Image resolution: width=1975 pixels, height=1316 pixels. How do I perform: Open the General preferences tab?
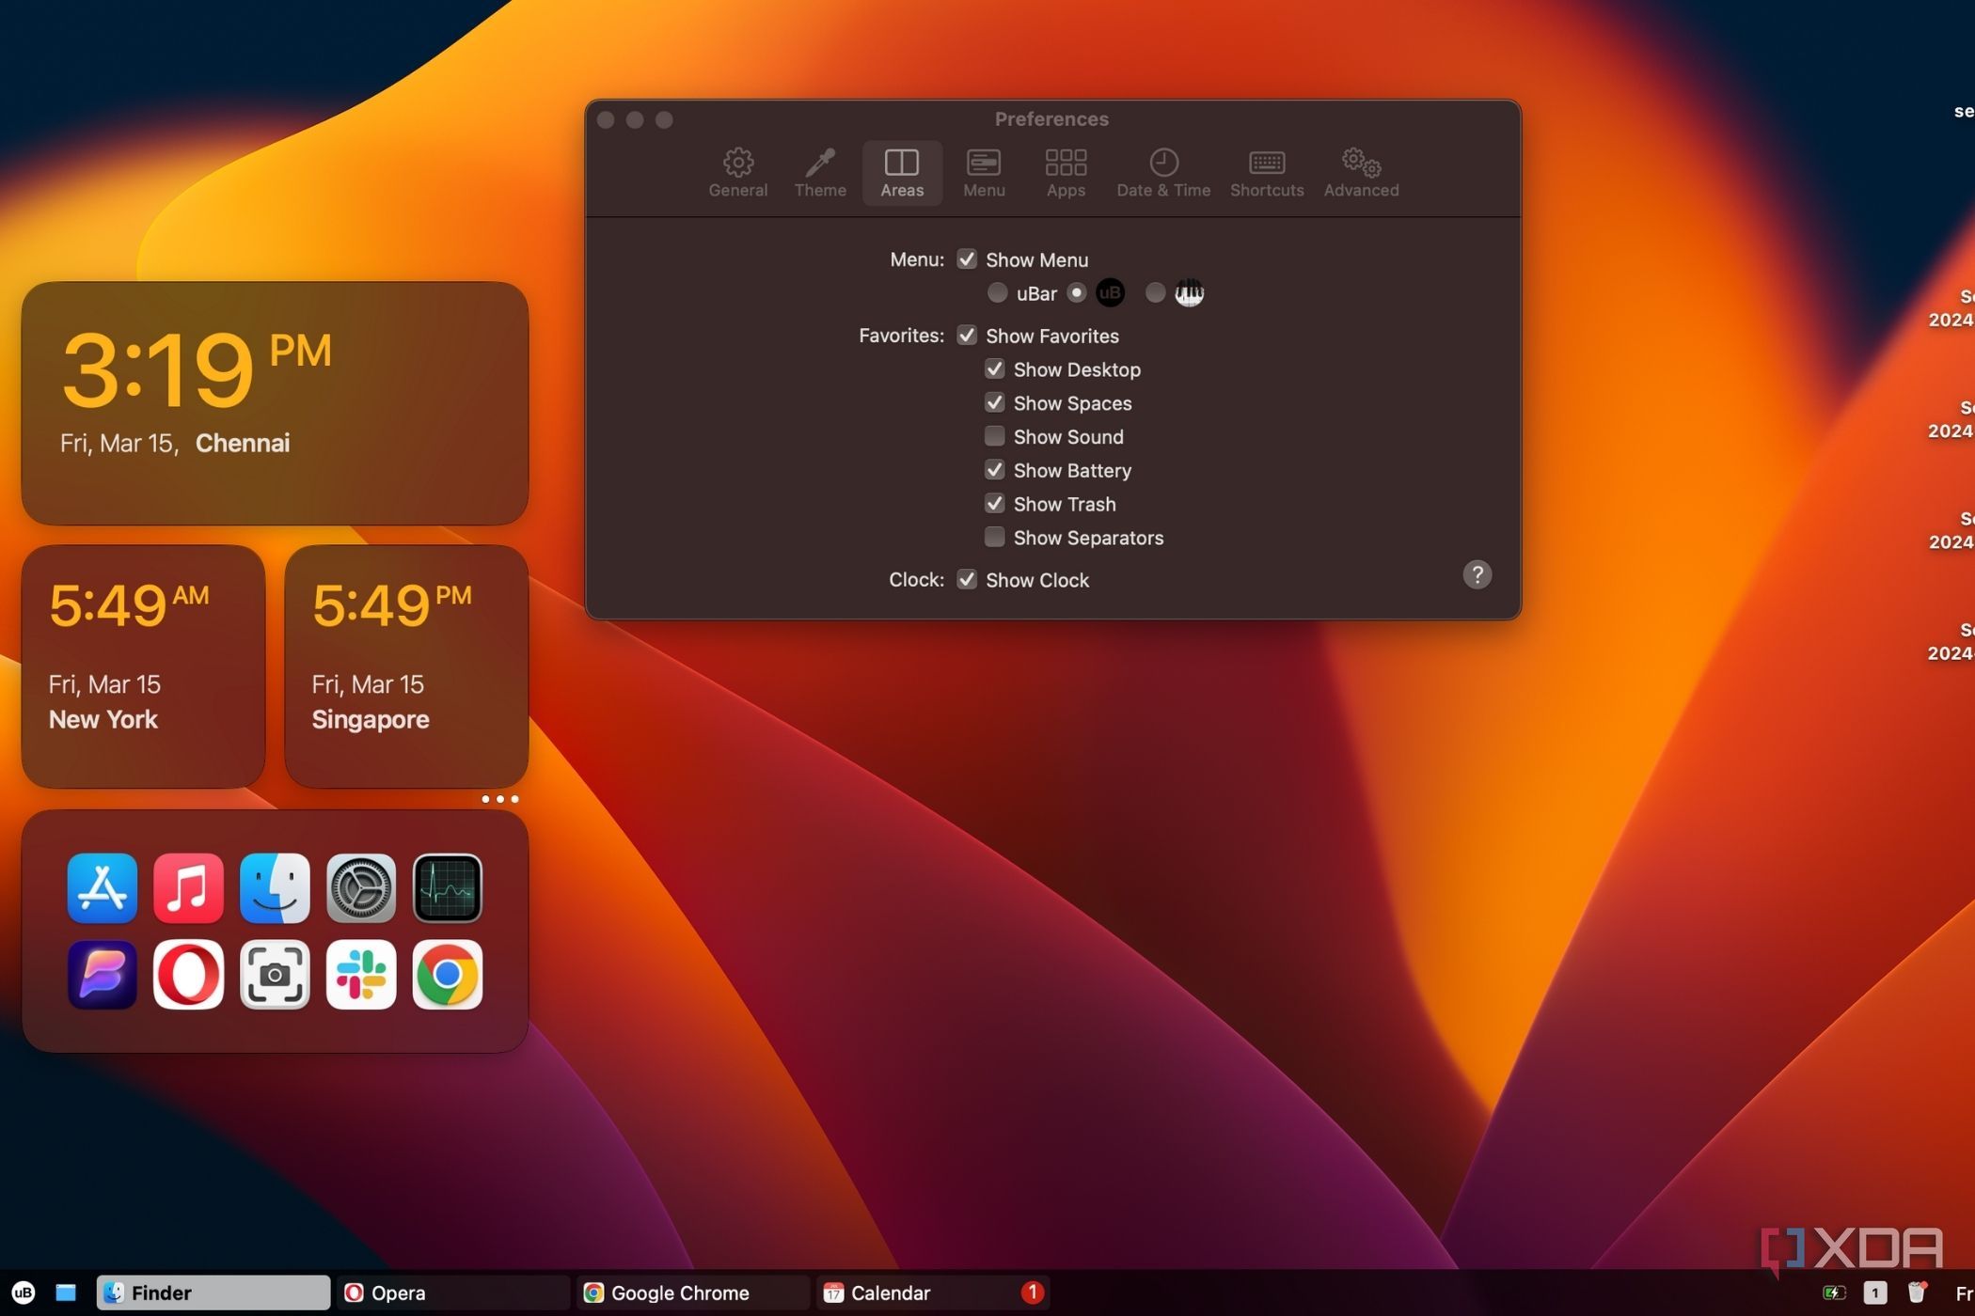737,173
